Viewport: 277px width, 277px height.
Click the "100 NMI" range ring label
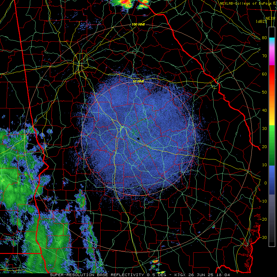(138, 24)
